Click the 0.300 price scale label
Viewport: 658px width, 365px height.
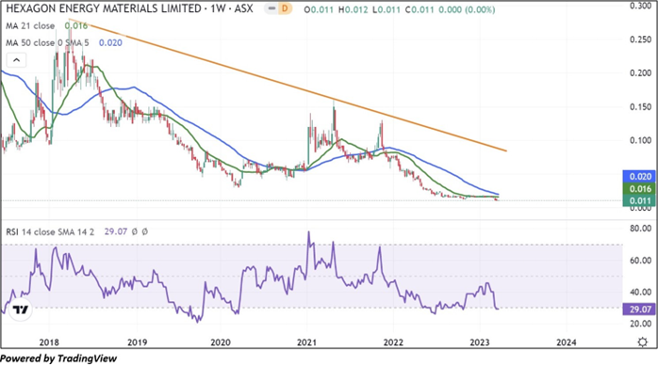point(640,6)
